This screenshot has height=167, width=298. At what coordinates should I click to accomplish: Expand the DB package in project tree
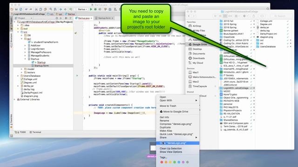click(x=22, y=35)
